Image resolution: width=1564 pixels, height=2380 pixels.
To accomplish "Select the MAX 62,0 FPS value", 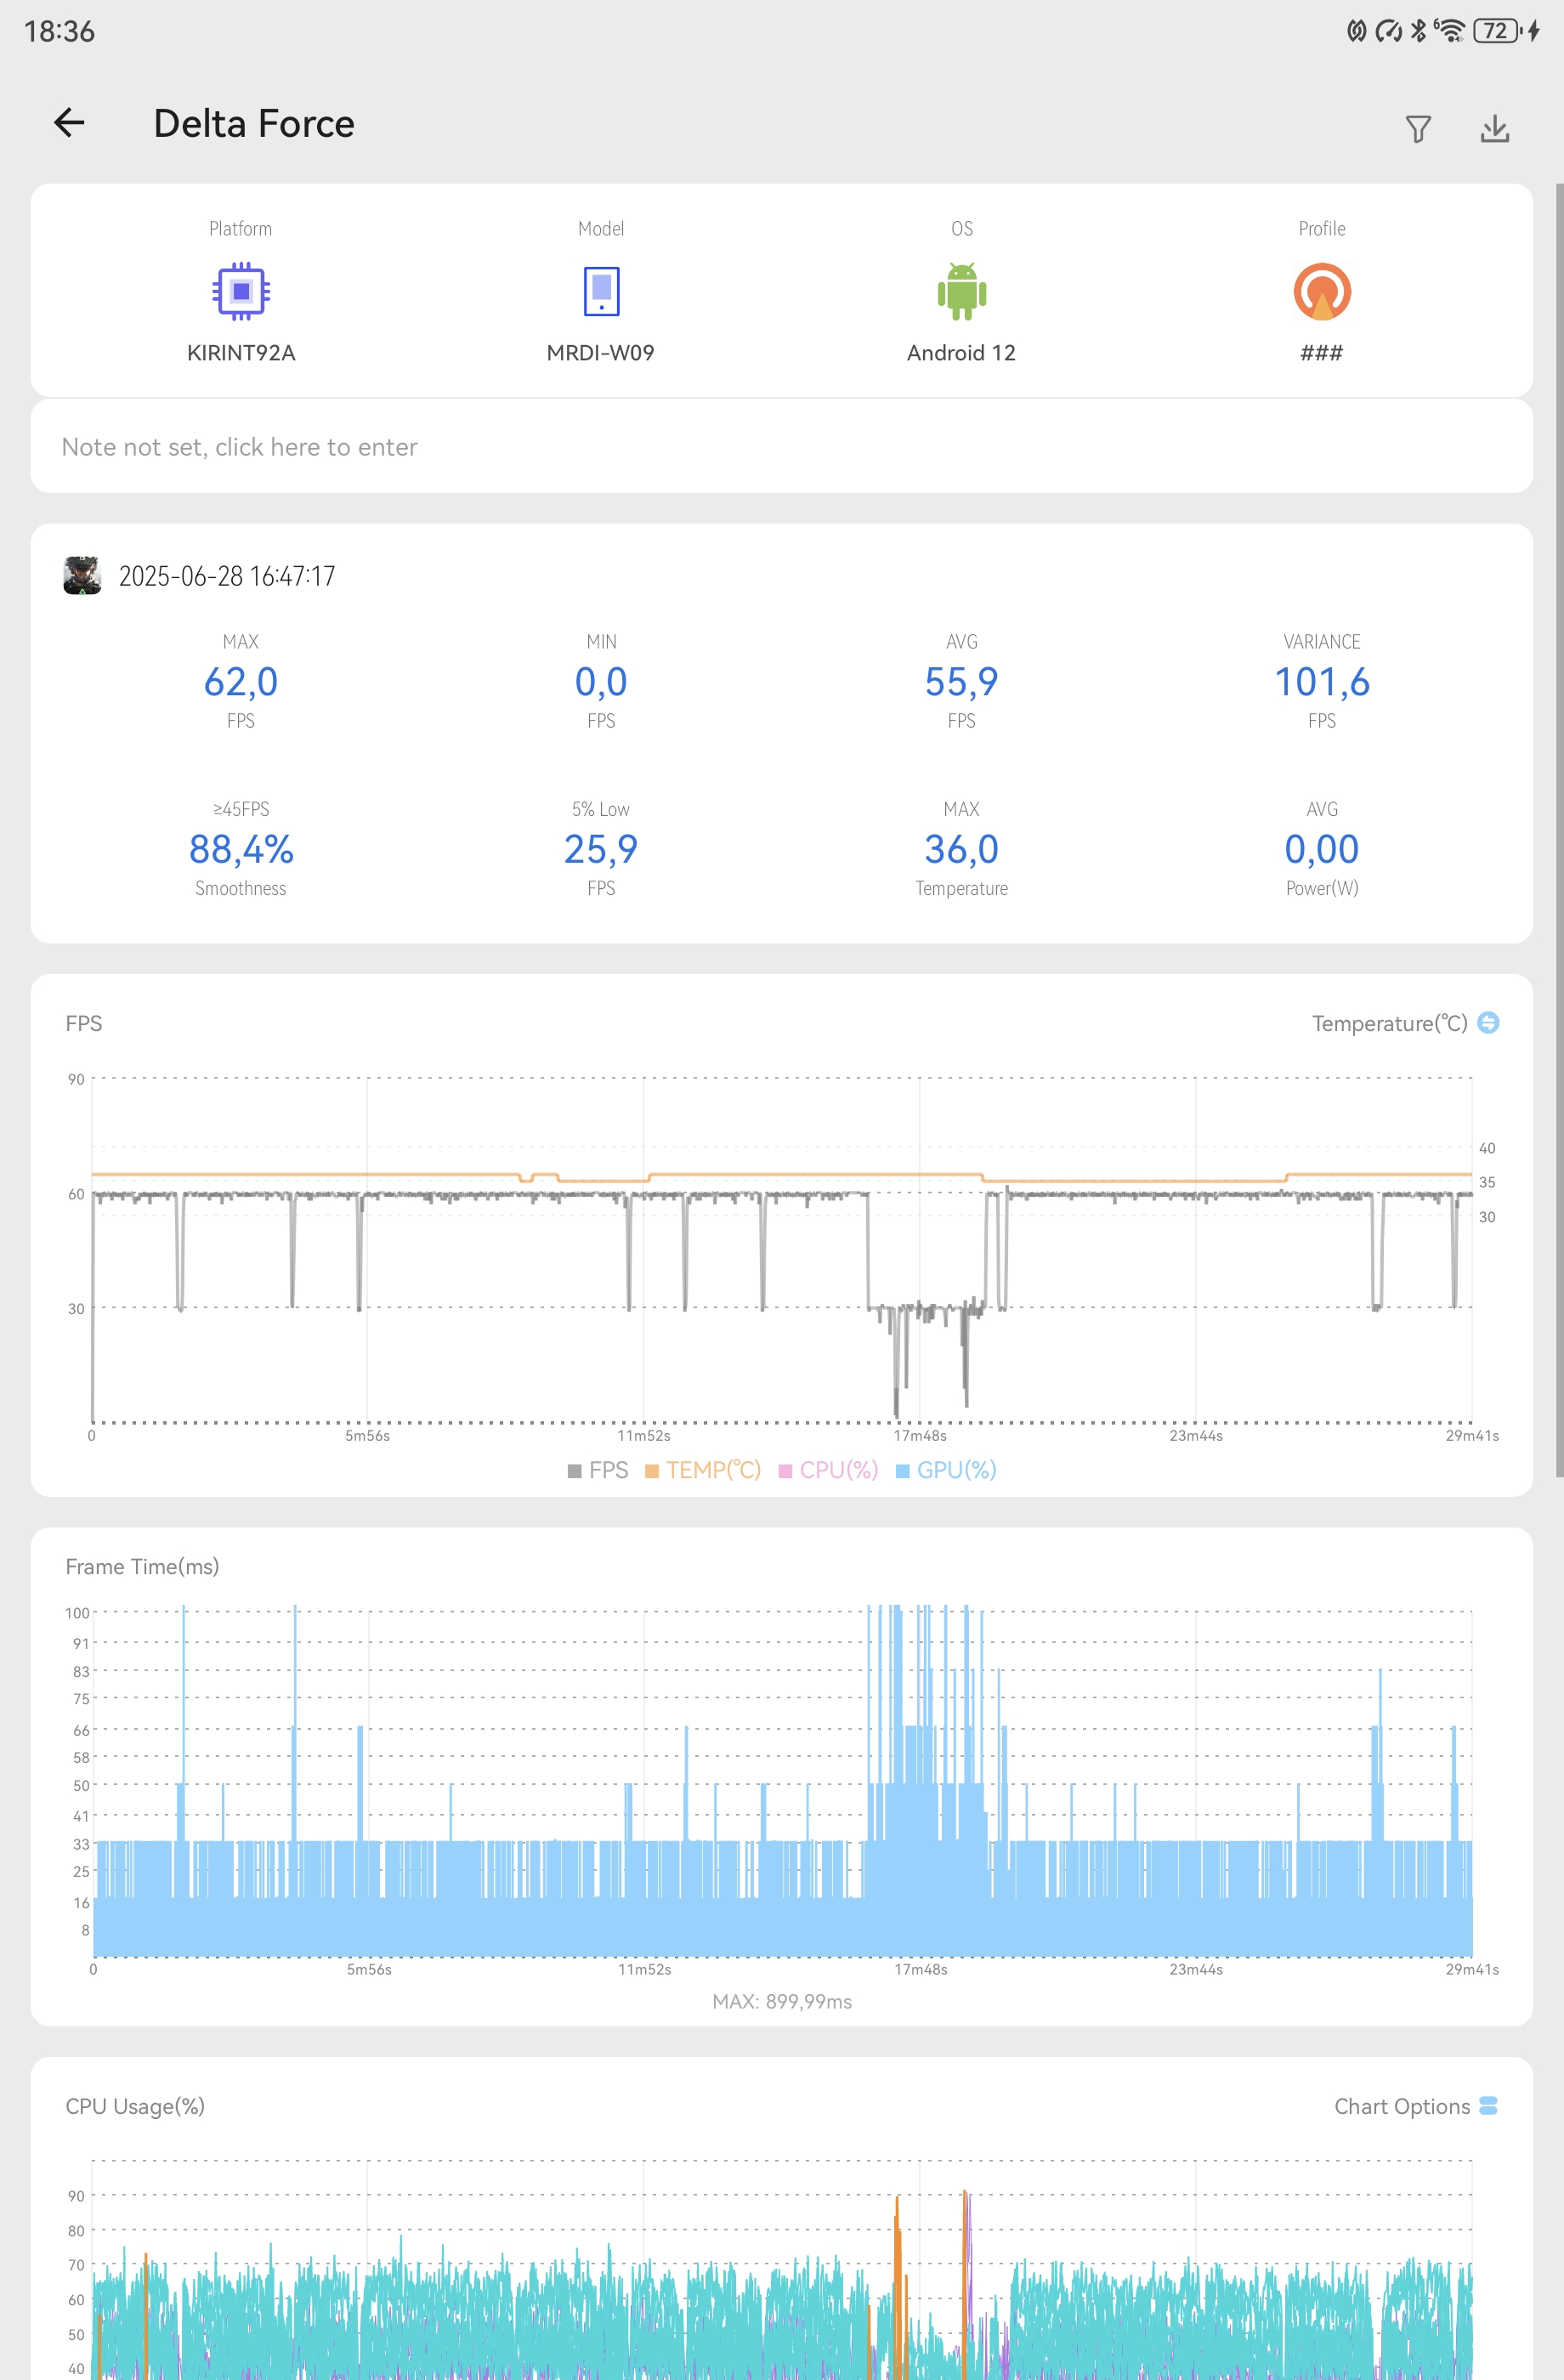I will coord(241,682).
